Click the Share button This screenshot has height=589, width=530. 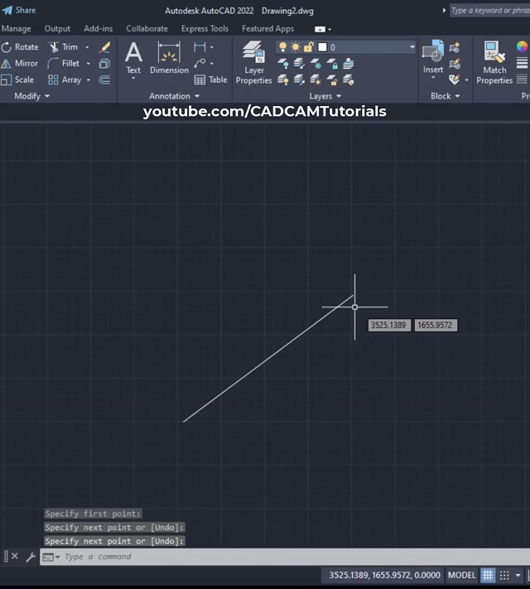click(19, 10)
